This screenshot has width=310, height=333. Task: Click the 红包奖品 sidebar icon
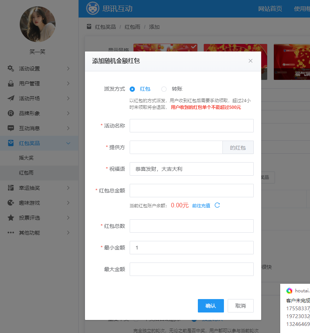click(x=10, y=143)
